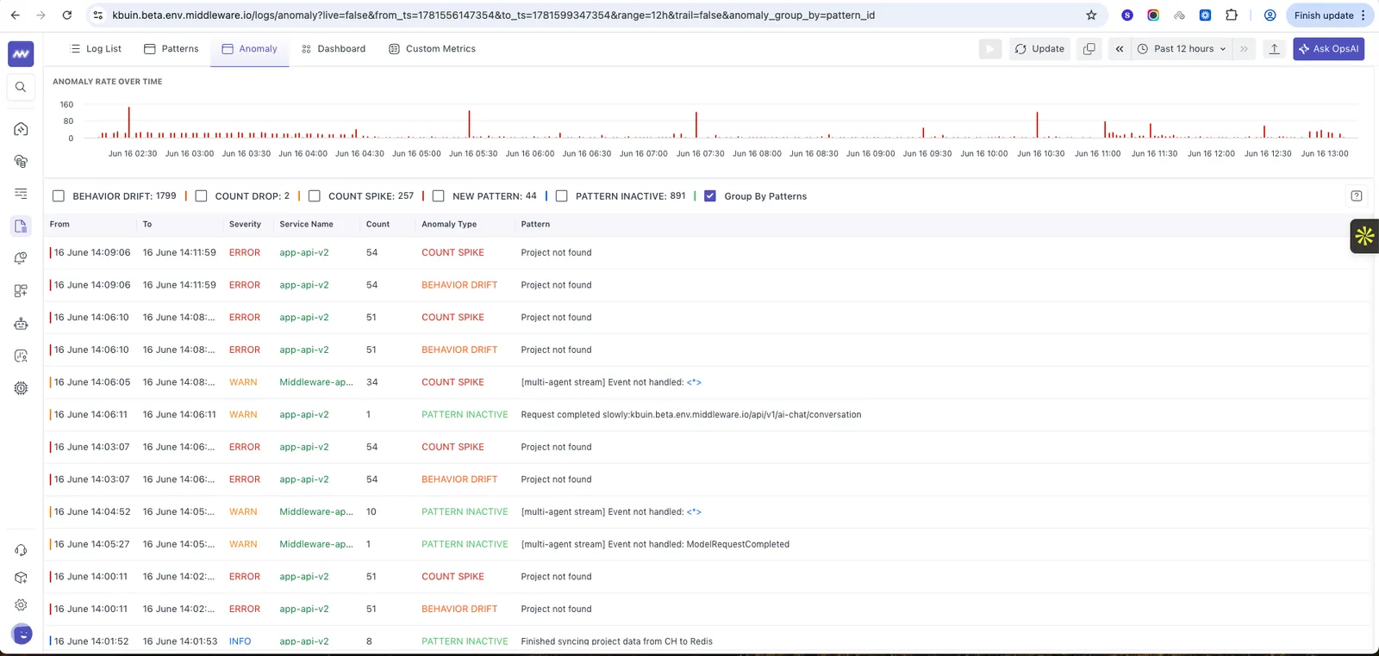Shift time range backward with double-left arrows

pyautogui.click(x=1119, y=49)
